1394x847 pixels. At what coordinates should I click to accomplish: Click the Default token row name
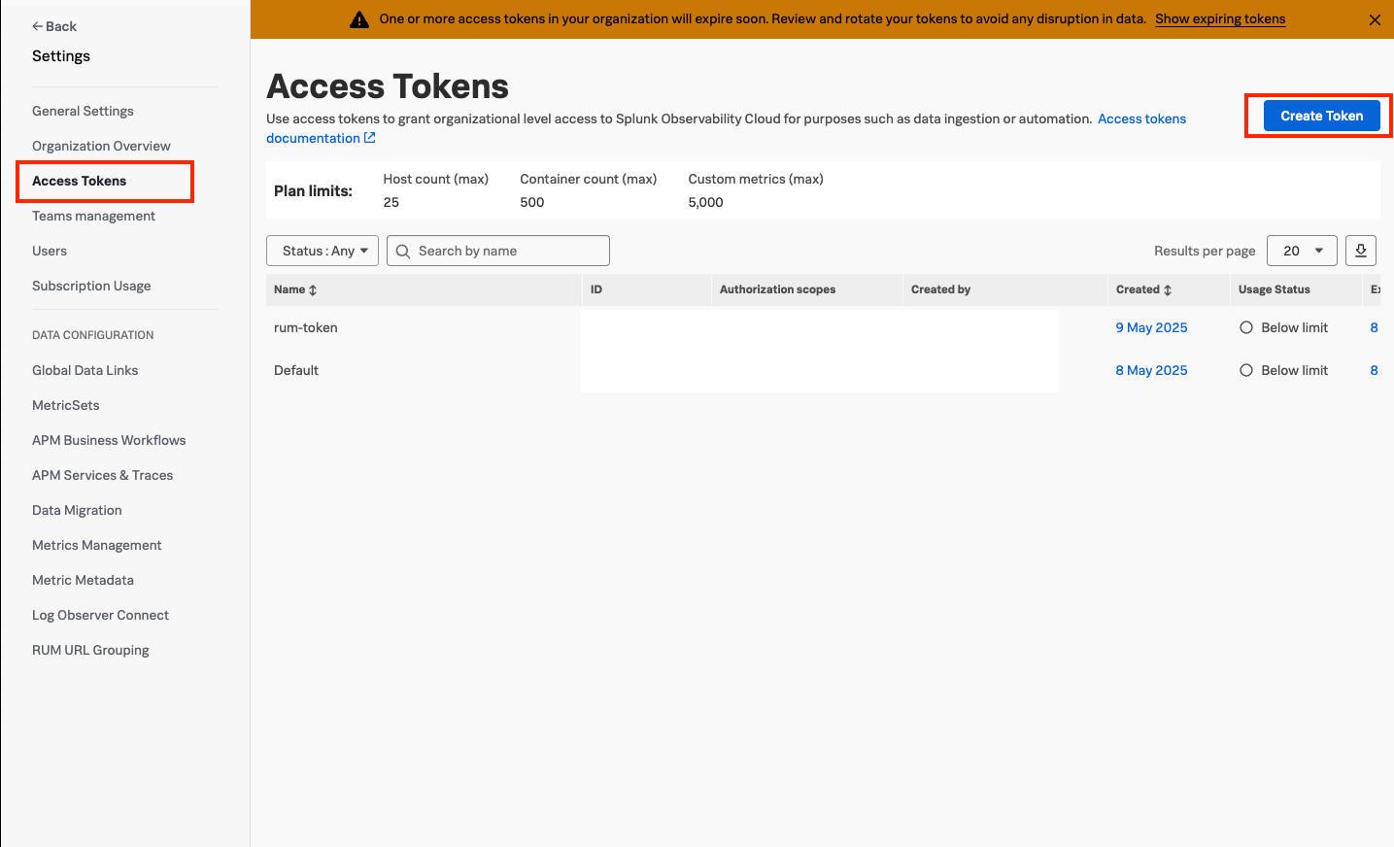click(x=296, y=370)
